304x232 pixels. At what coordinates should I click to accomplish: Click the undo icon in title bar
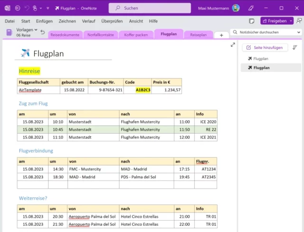pyautogui.click(x=27, y=8)
